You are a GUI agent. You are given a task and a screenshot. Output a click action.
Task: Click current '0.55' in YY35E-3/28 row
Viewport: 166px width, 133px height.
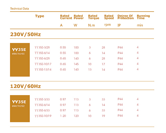point(63,48)
